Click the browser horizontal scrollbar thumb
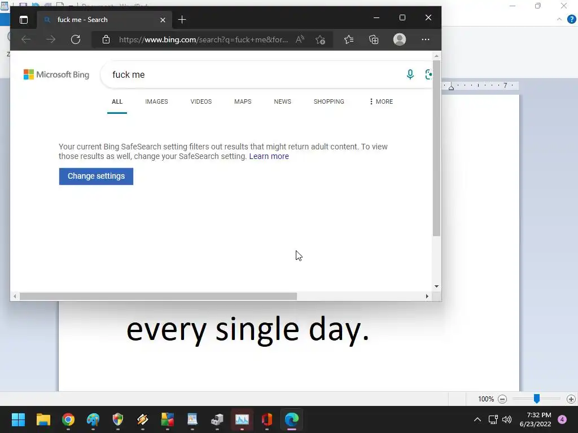The image size is (578, 433). tap(158, 297)
